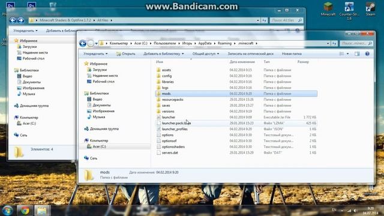The image size is (384, 216).
Task: Select the saves folder icon
Action: [158, 106]
